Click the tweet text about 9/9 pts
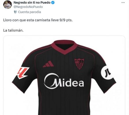 click(x=38, y=20)
